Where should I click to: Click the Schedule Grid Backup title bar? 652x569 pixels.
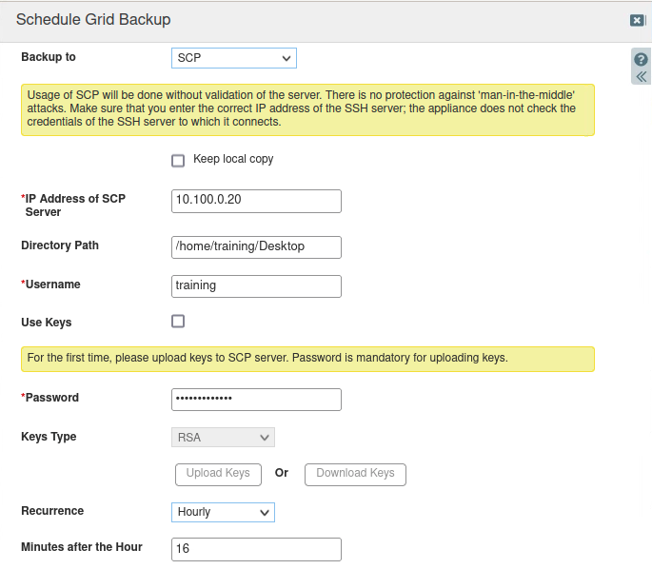tap(286, 20)
